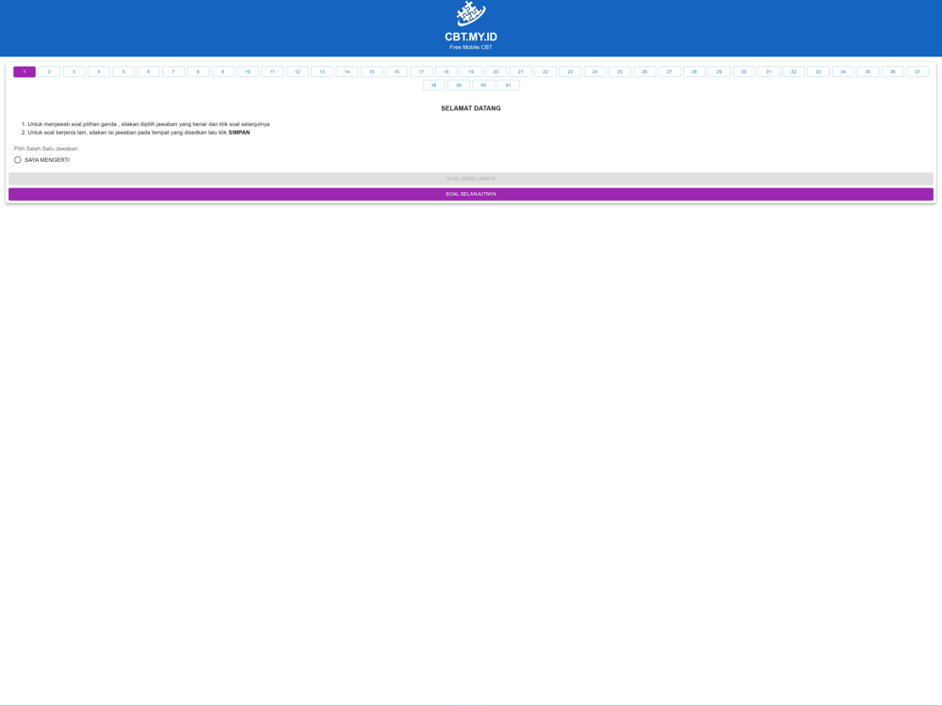Select question number 19
942x706 pixels.
[x=471, y=72]
